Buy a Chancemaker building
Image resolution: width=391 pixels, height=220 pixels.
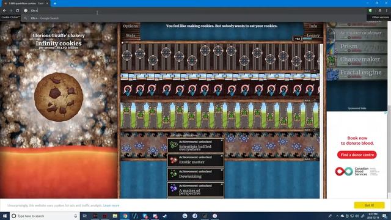point(357,61)
